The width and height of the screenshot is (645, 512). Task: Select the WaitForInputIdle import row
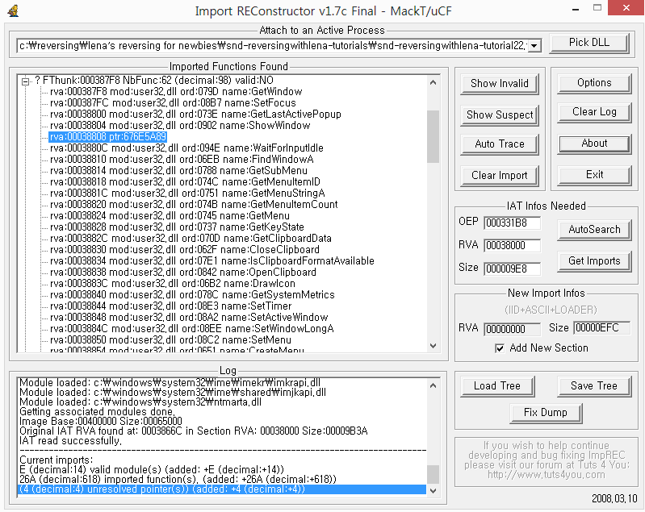[x=186, y=148]
